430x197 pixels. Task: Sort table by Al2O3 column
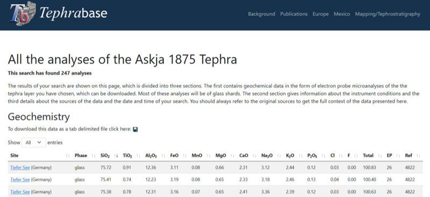(x=155, y=155)
